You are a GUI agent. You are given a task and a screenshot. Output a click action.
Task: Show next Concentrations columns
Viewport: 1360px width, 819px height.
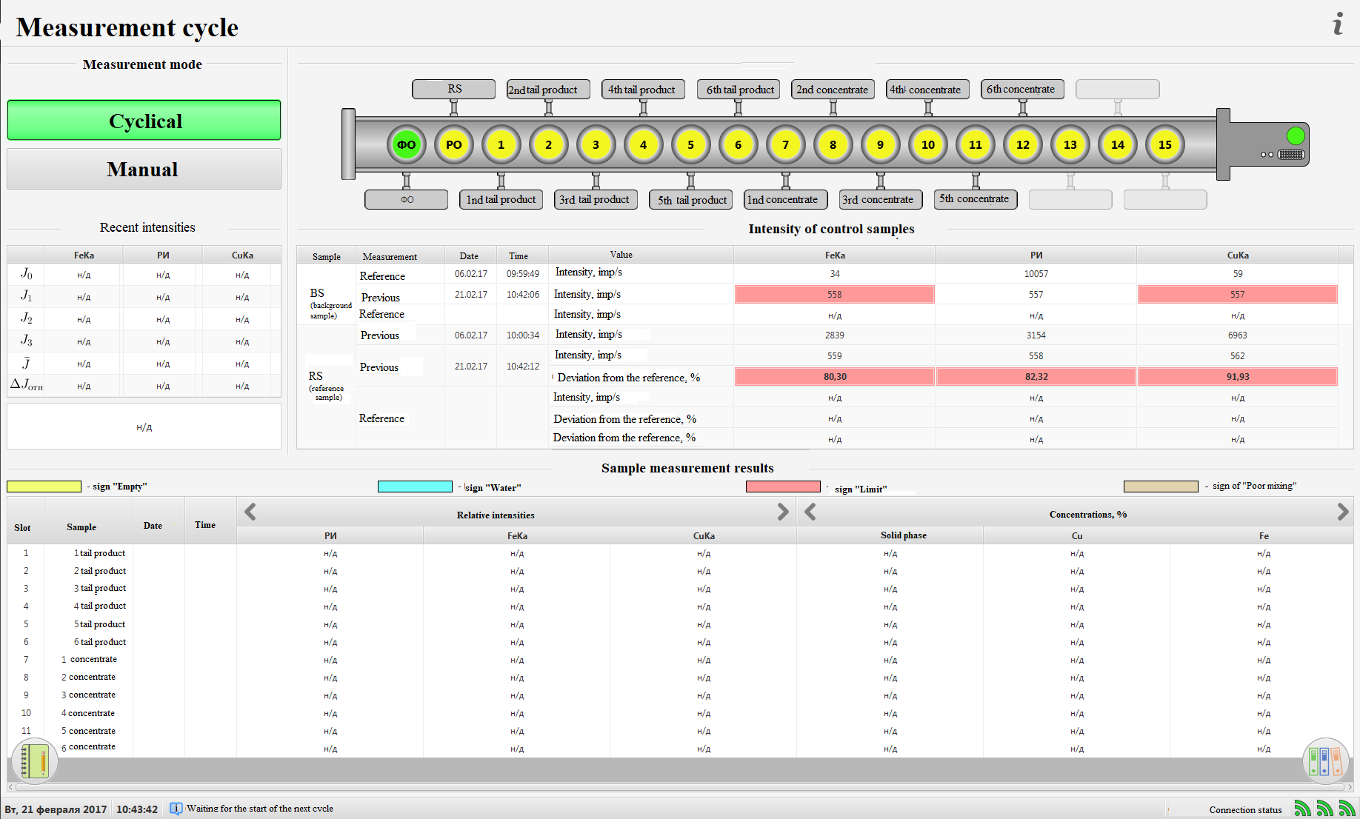1342,512
